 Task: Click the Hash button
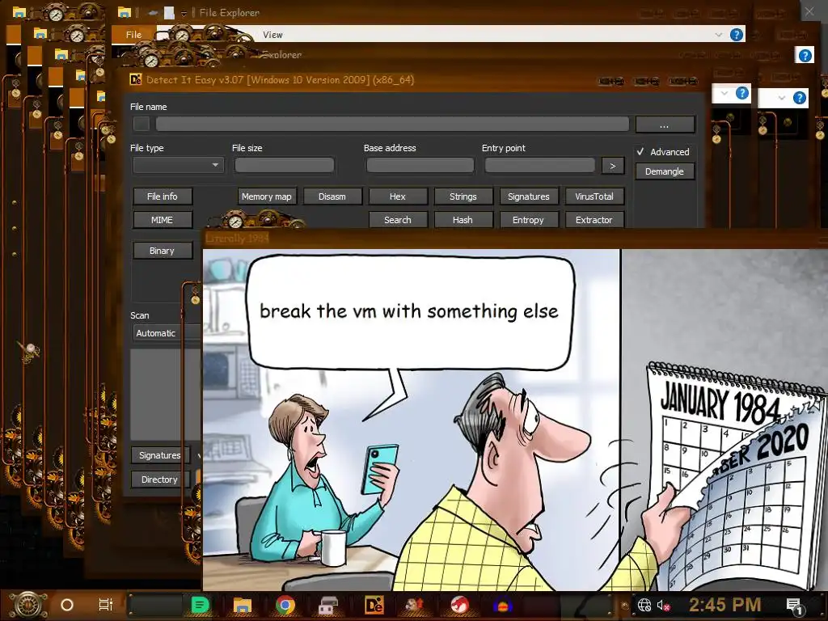coord(463,220)
